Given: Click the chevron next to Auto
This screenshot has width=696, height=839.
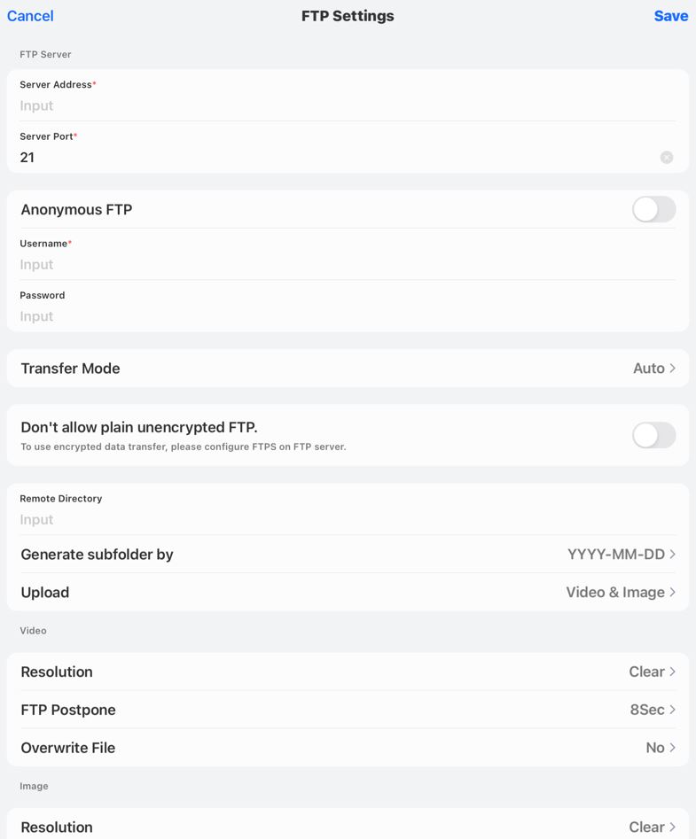Looking at the screenshot, I should click(x=673, y=369).
